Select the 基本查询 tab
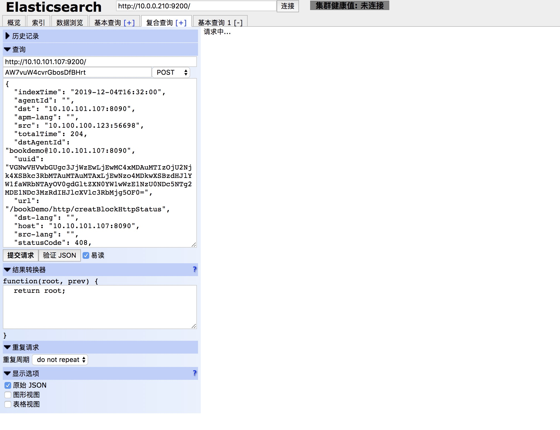560x430 pixels. click(107, 22)
